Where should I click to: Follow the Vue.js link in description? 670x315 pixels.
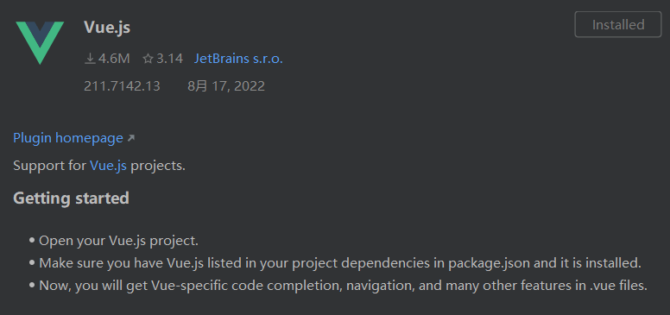click(x=108, y=166)
